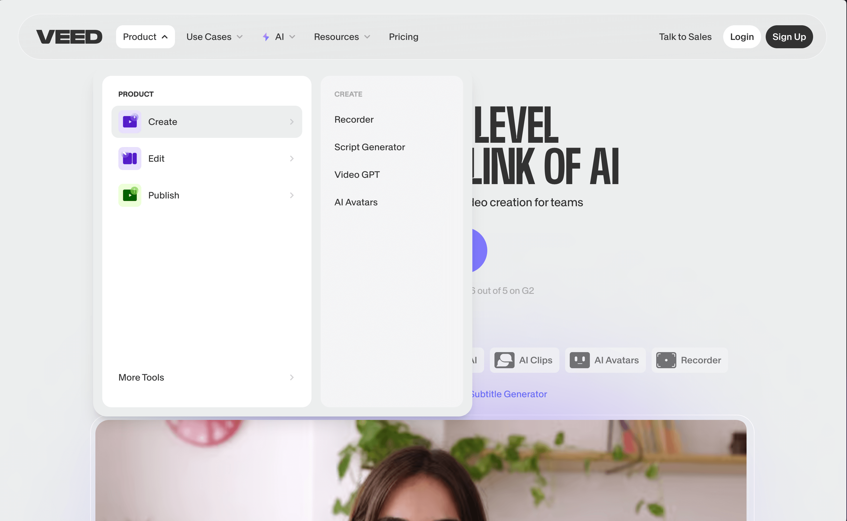Click the AI Clips chip icon

[505, 360]
